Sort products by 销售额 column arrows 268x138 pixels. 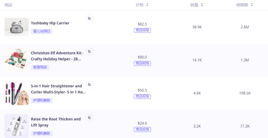click(252, 5)
